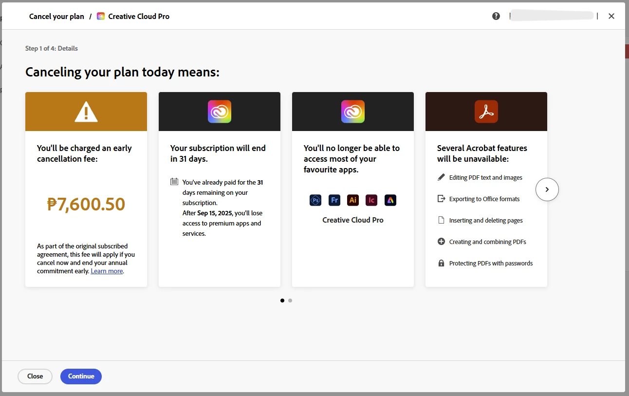The width and height of the screenshot is (629, 396).
Task: Click the Protecting PDFs with passwords text
Action: 491,263
